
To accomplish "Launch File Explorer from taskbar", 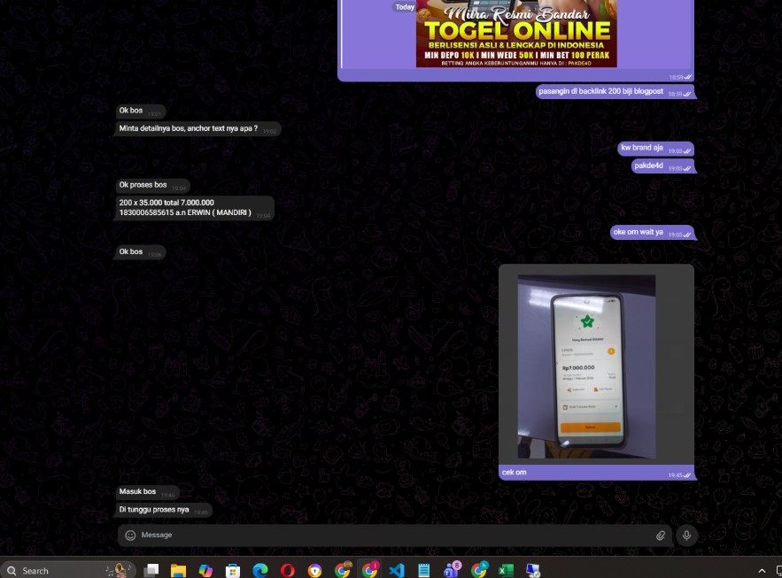I will click(x=178, y=571).
